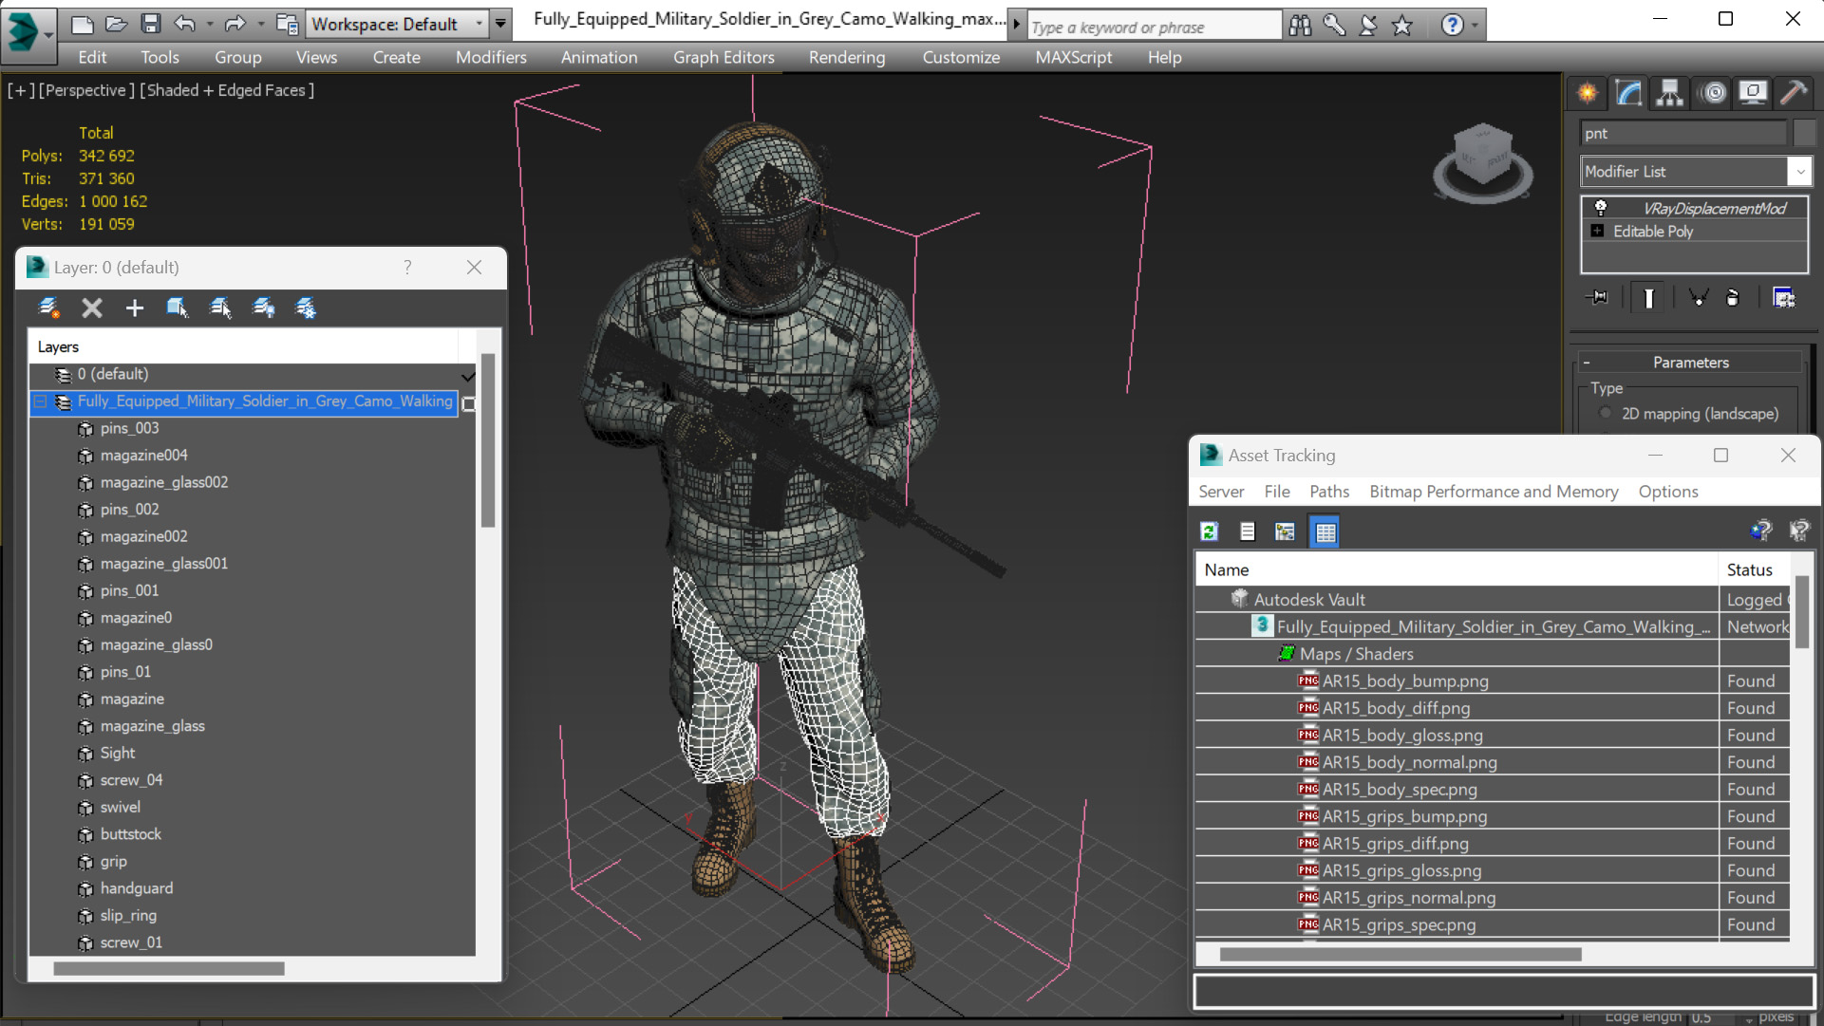The height and width of the screenshot is (1026, 1824).
Task: Click the Bitmap Performance and Memory tab
Action: (x=1492, y=491)
